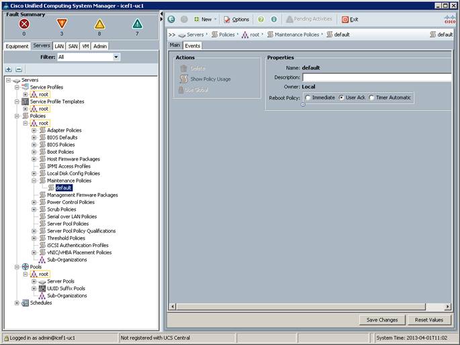Open the green help question icon
Viewport: 460px width, 345px height.
pyautogui.click(x=261, y=19)
